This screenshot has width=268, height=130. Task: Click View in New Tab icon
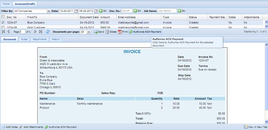(x=246, y=127)
